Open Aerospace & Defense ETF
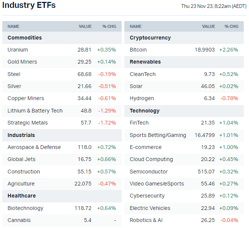The width and height of the screenshot is (249, 228). [x=34, y=147]
